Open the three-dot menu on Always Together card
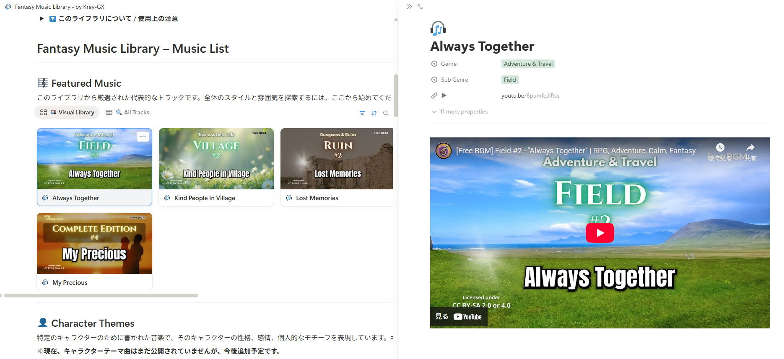 (x=143, y=137)
